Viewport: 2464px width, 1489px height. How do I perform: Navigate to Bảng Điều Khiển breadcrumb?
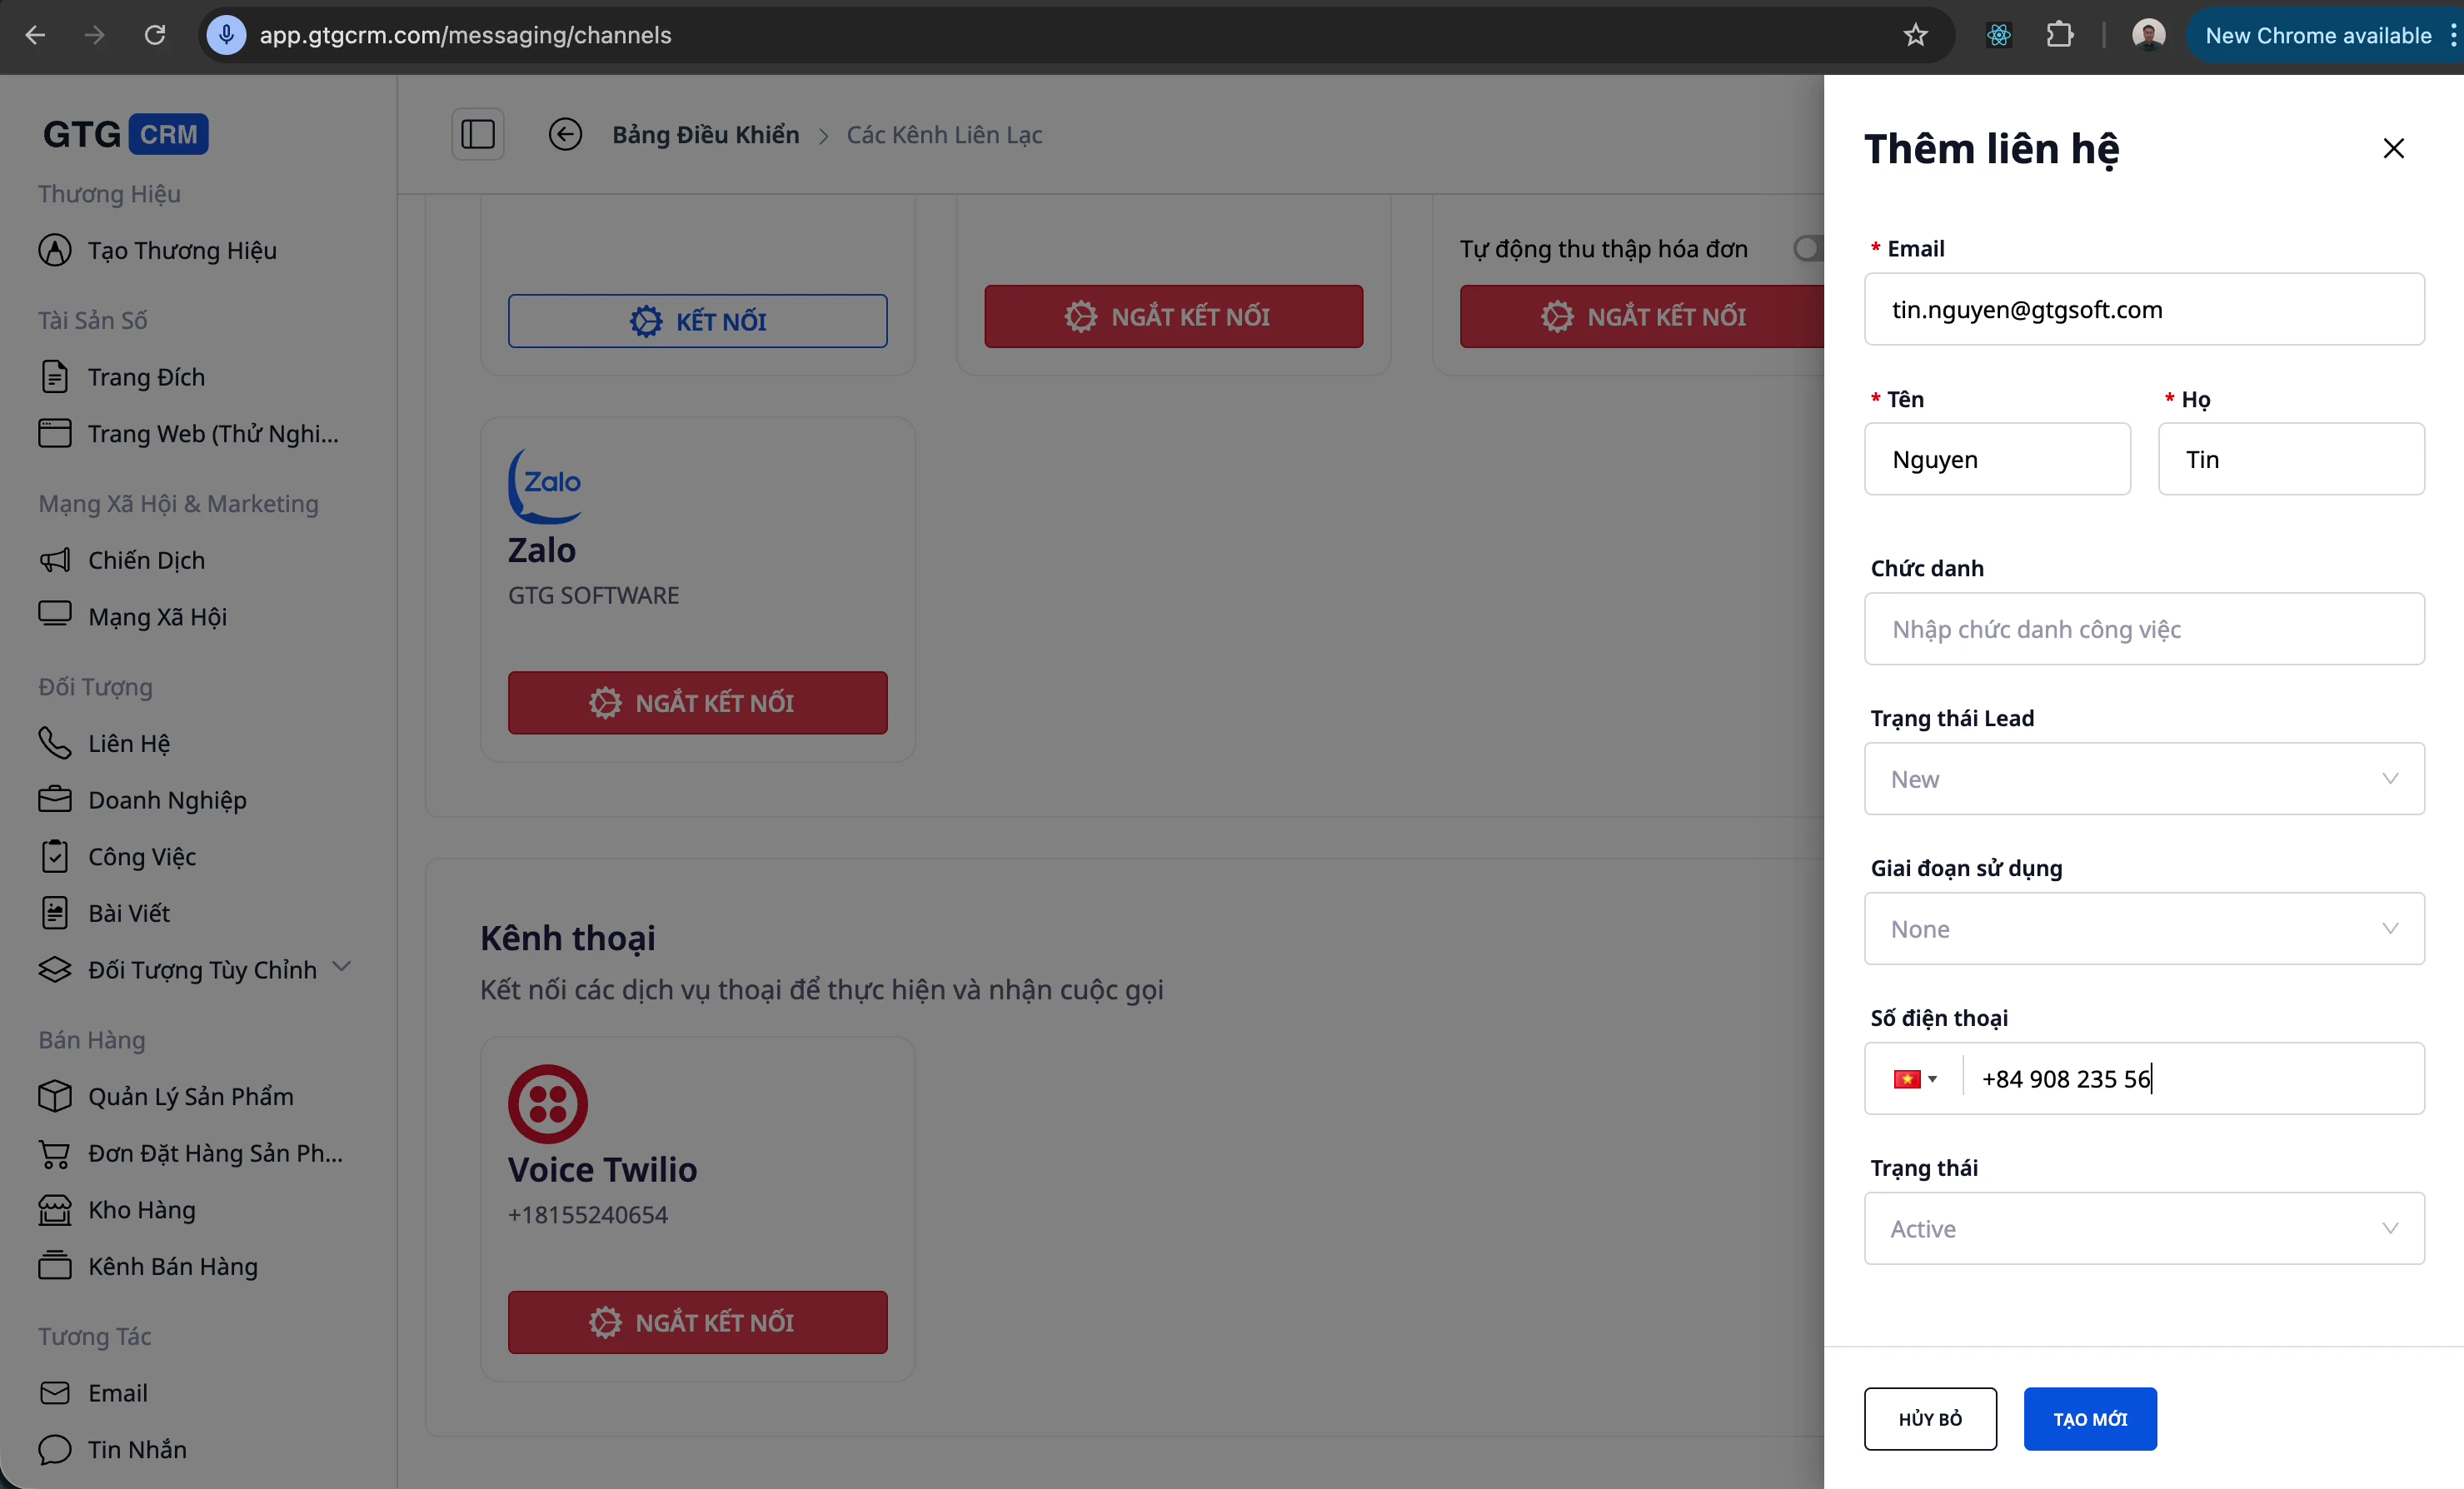pyautogui.click(x=705, y=134)
